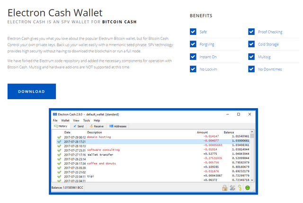Select the 'domain hosting' description
Screen dimensions: 303x203
99,137
